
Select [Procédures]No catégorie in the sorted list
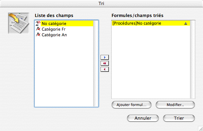151,23
